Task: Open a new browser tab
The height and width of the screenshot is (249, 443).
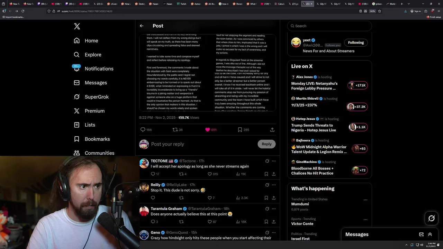Action: tap(401, 4)
